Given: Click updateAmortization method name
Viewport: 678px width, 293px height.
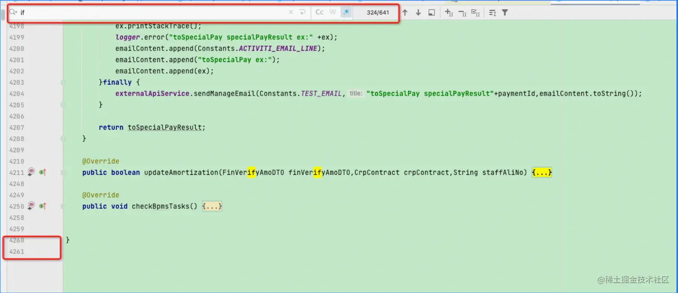Looking at the screenshot, I should [x=181, y=172].
